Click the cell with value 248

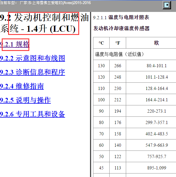pyautogui.click(x=118, y=77)
